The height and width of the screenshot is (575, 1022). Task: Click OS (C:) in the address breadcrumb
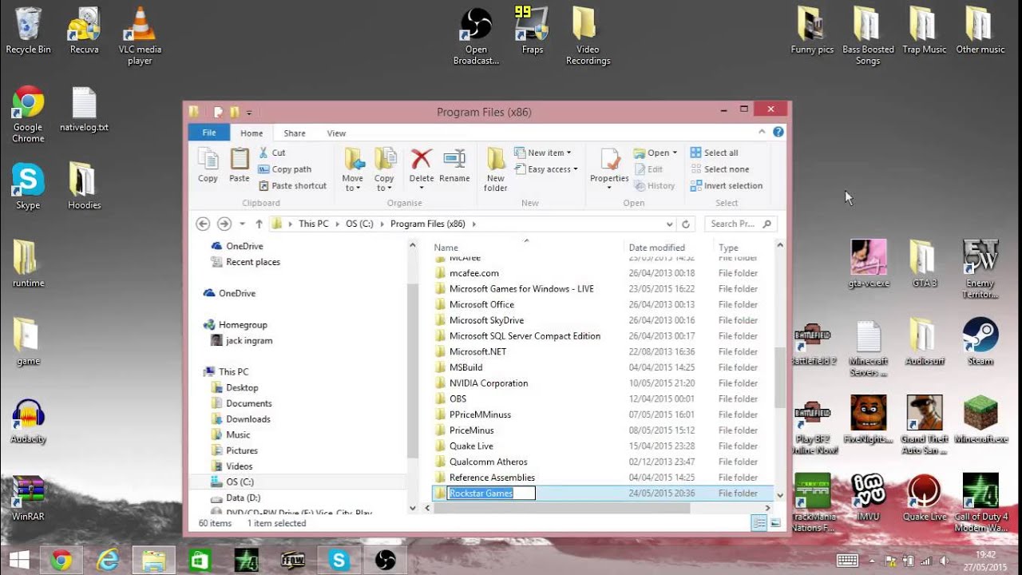tap(359, 224)
